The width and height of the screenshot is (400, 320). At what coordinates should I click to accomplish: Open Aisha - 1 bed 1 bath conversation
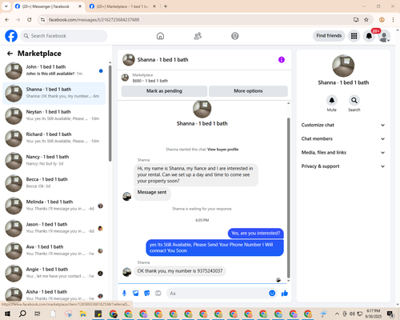(x=54, y=294)
